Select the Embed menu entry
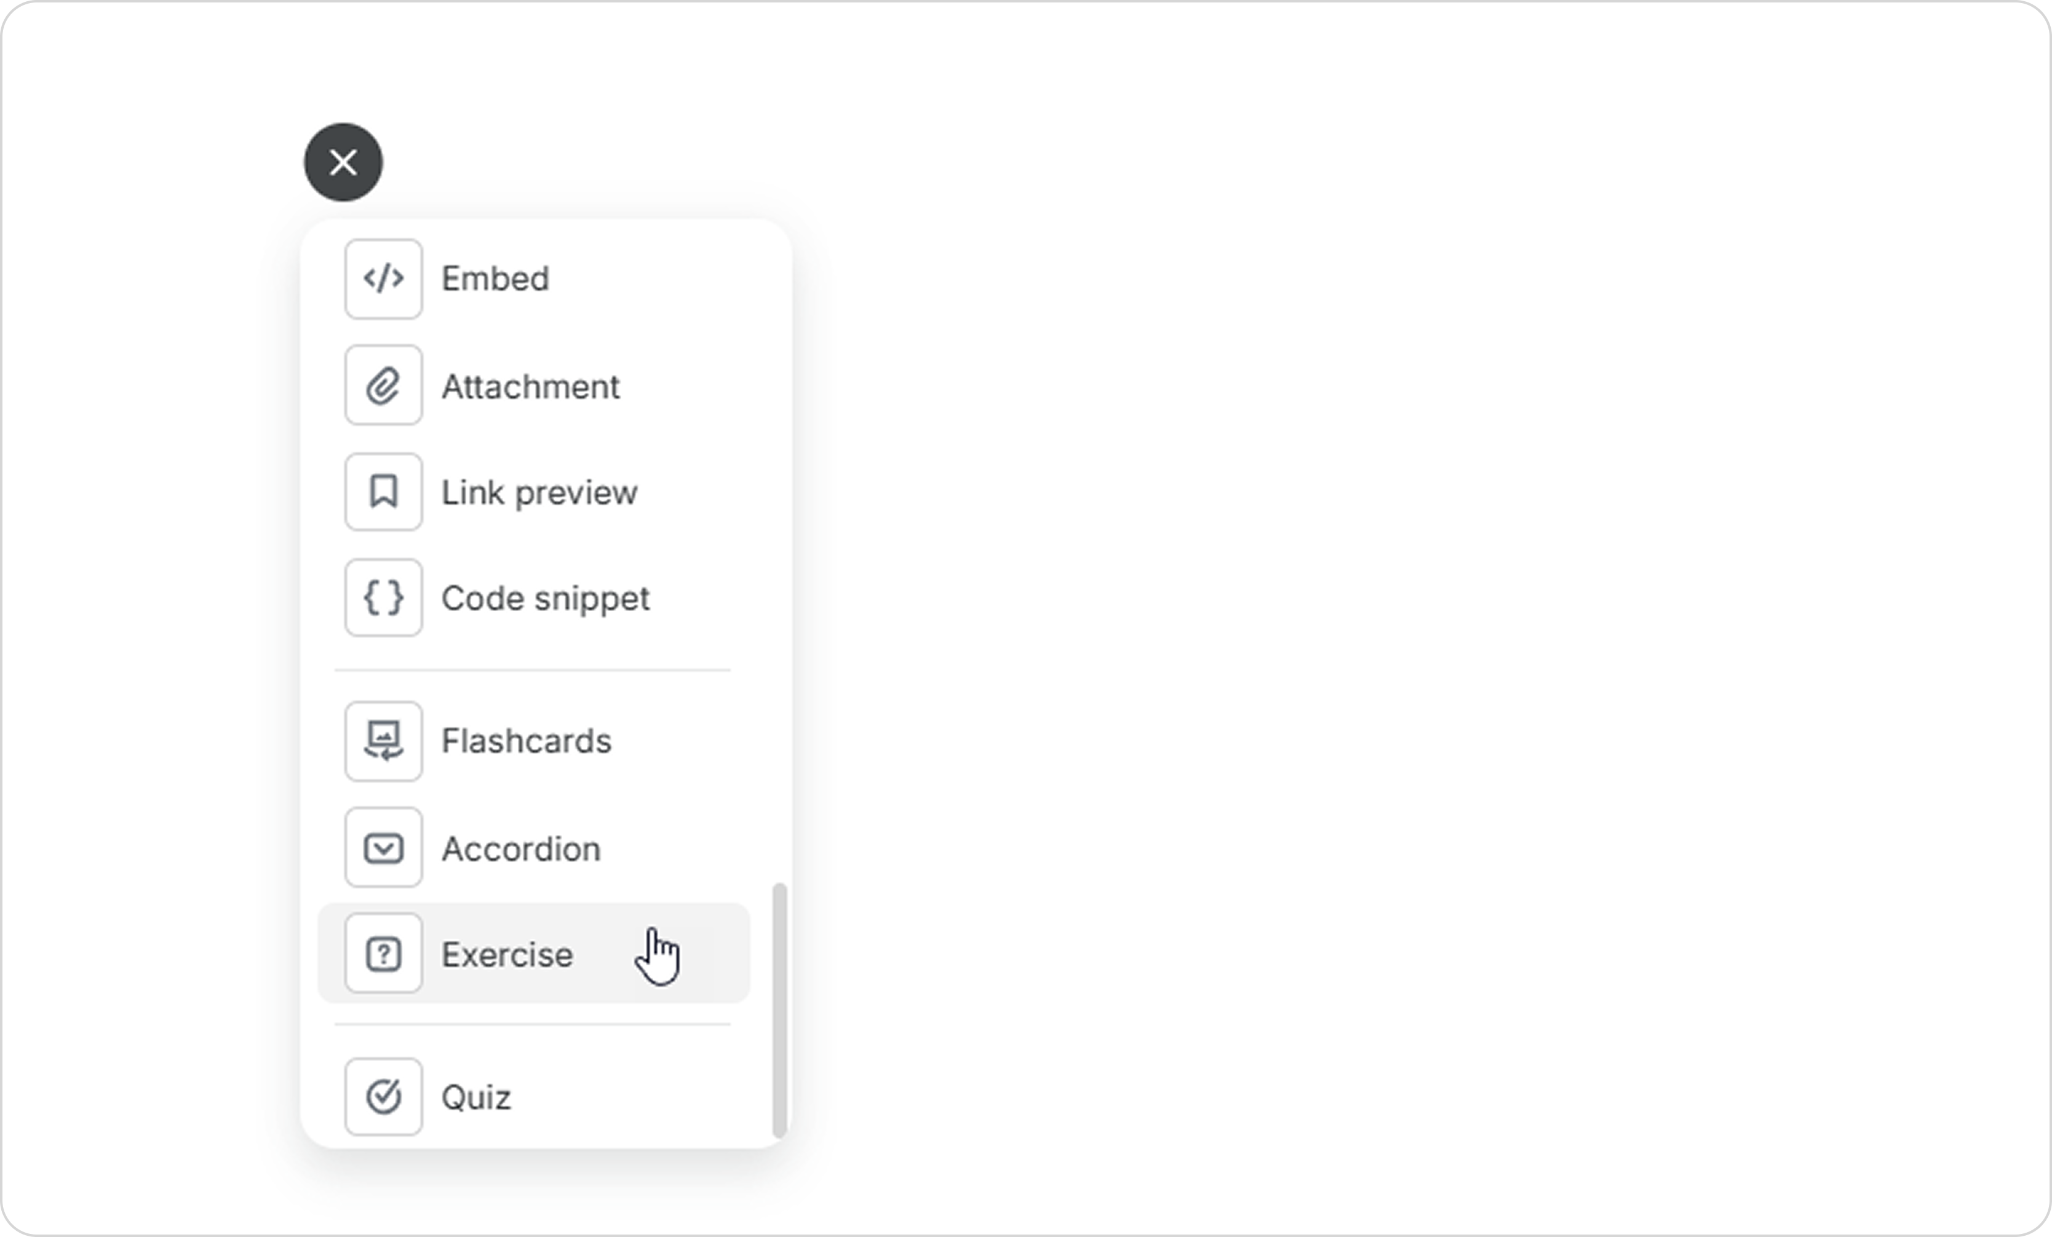The width and height of the screenshot is (2052, 1237). coord(495,279)
